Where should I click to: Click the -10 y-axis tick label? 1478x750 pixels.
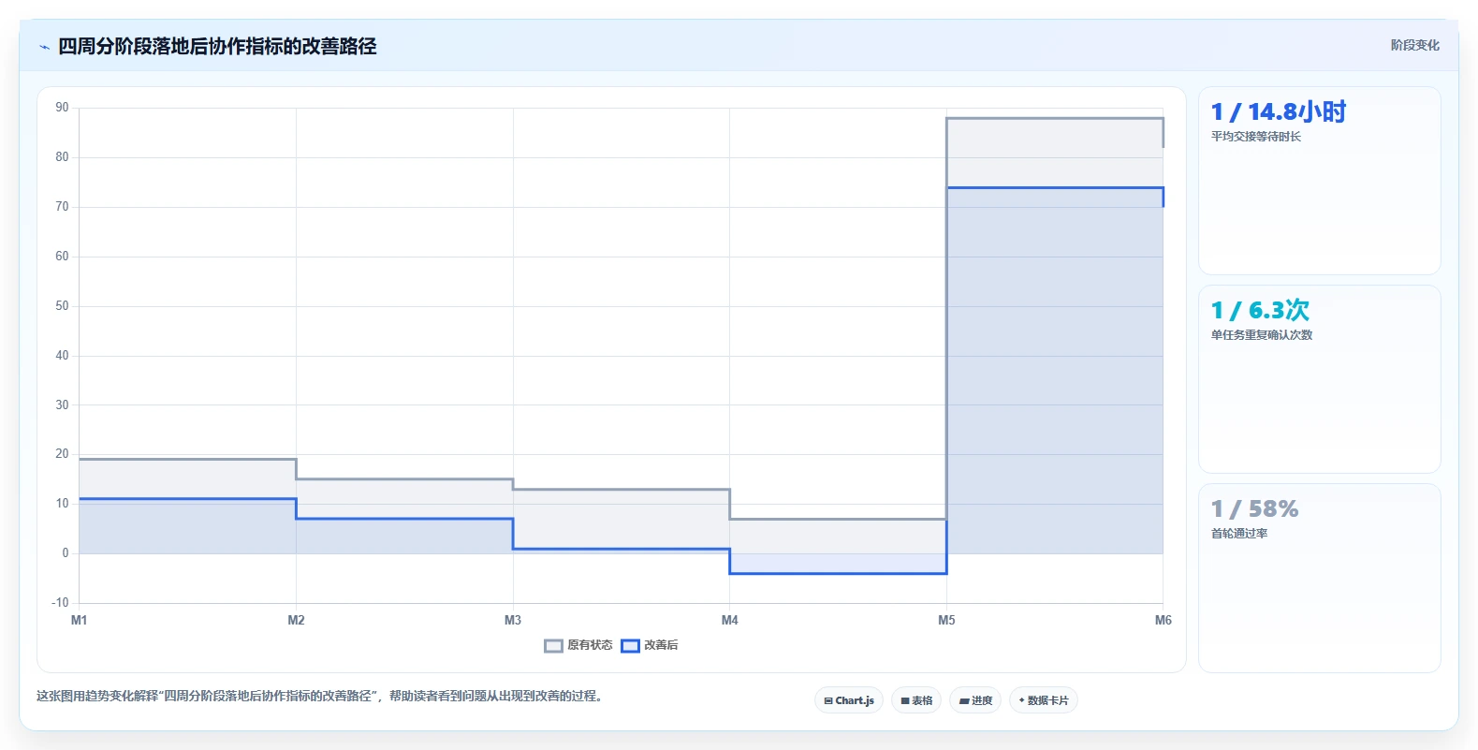coord(60,602)
